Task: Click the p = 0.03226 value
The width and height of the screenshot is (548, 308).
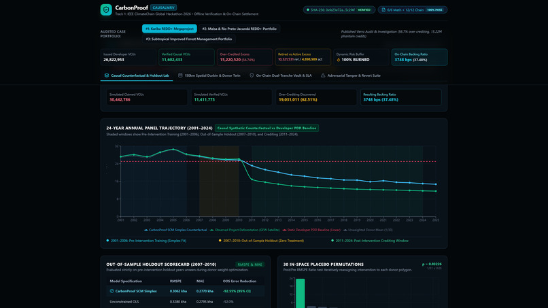Action: pos(432,264)
